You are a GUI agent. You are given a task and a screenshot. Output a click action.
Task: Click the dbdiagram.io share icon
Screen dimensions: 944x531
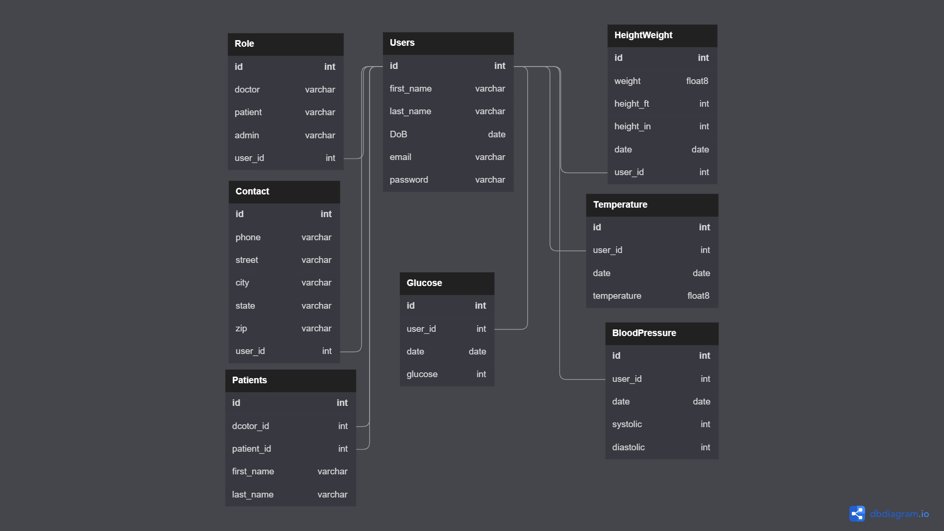point(857,514)
